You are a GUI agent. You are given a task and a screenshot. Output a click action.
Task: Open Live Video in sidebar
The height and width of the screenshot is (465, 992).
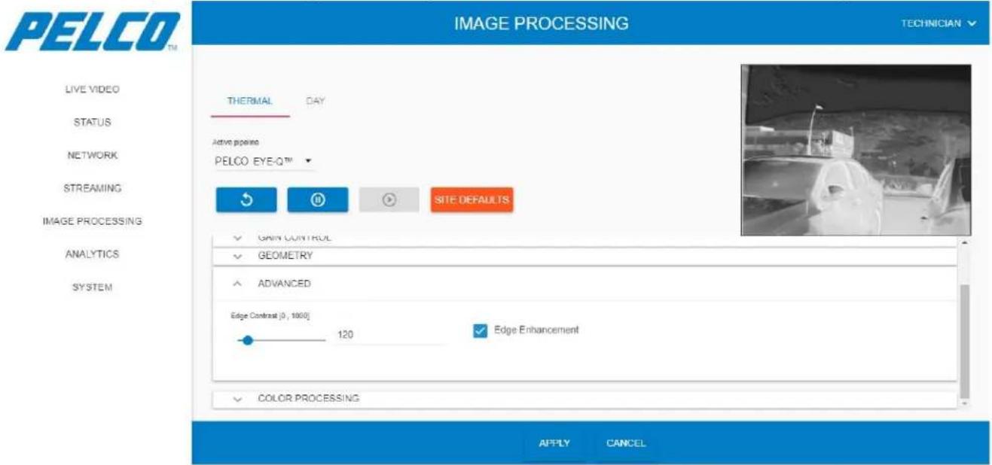pos(93,89)
